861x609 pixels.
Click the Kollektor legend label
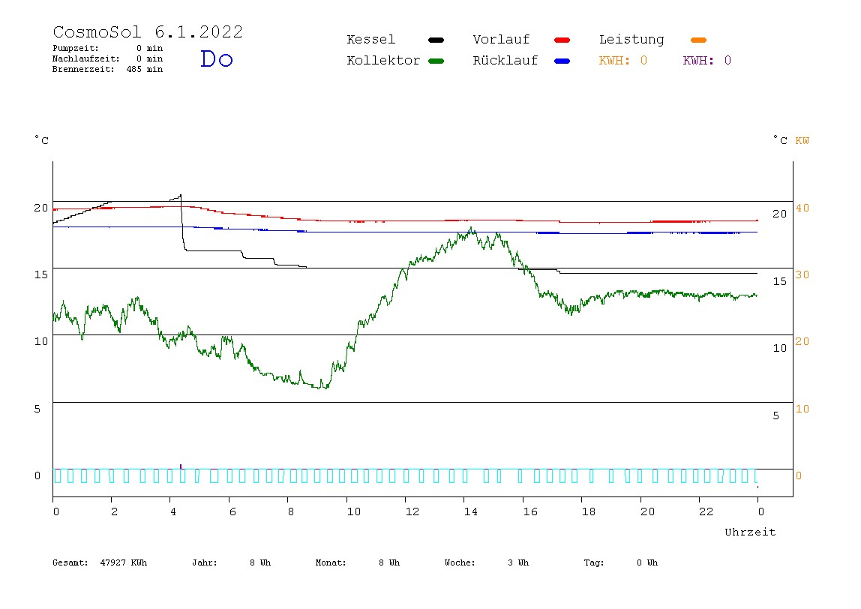pos(383,61)
